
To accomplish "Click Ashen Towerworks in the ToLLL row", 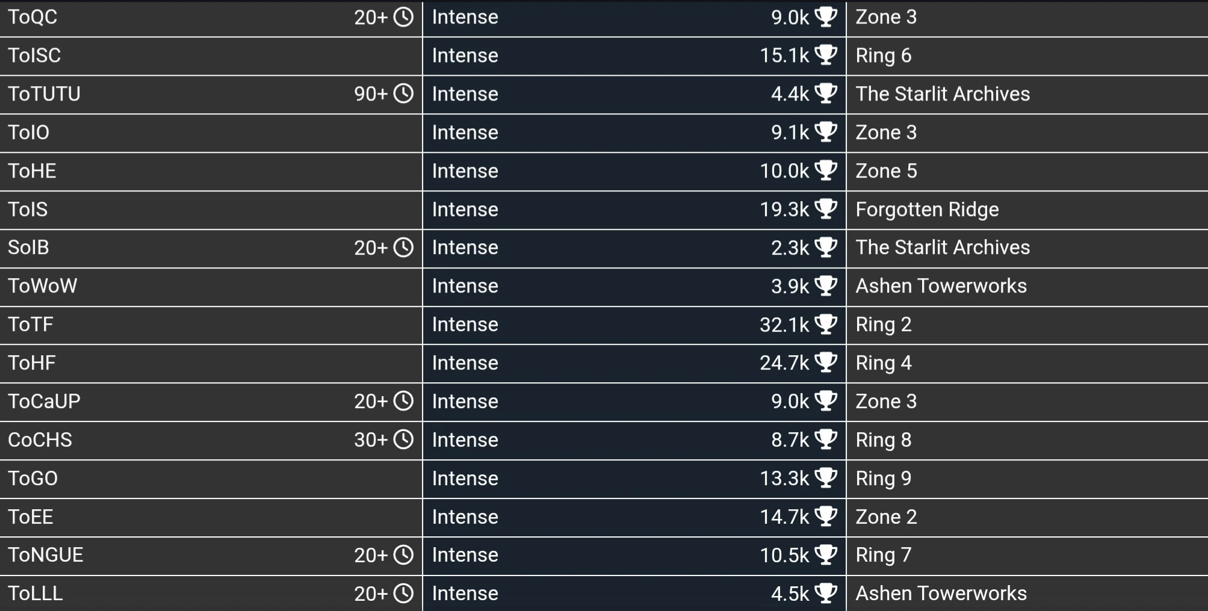I will pyautogui.click(x=941, y=594).
